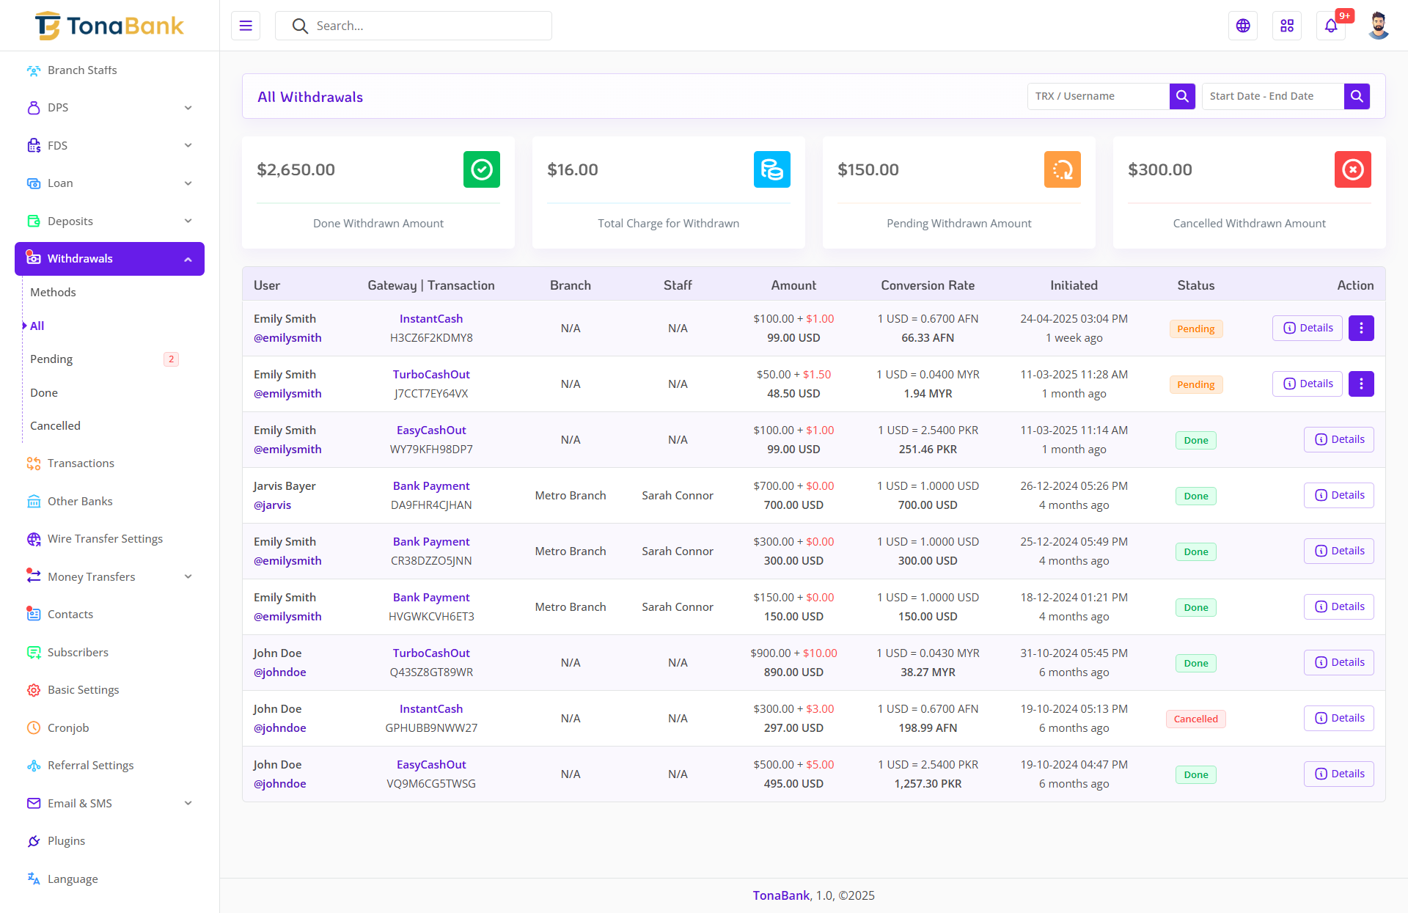Screen dimensions: 1408x913
Task: Open three-dot menu for InstantCash pending row
Action: pos(1361,329)
